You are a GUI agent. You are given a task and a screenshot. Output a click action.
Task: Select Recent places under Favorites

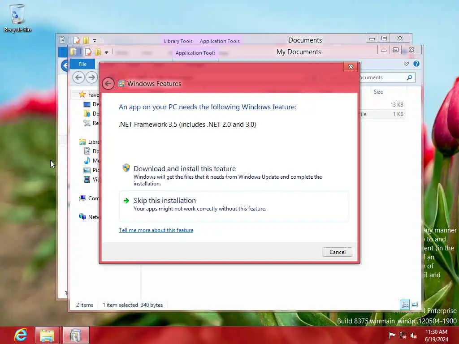(x=91, y=123)
